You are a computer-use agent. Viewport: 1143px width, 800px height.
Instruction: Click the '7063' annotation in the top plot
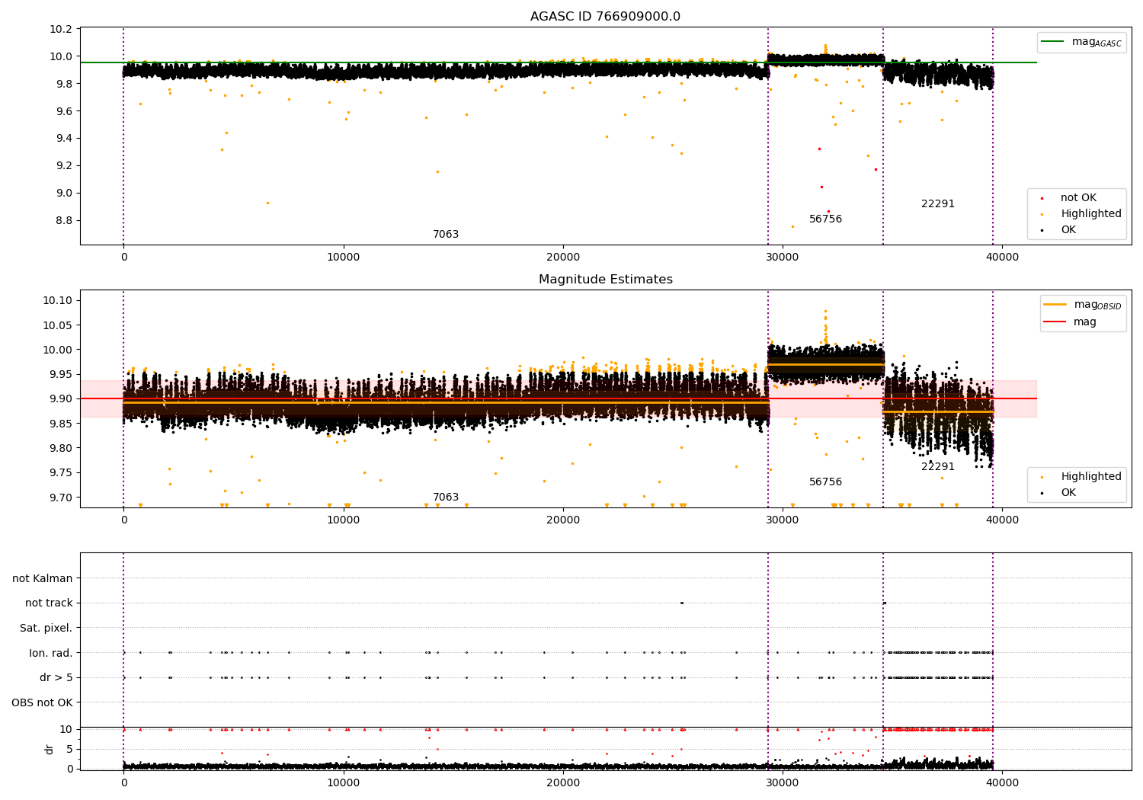click(x=446, y=235)
